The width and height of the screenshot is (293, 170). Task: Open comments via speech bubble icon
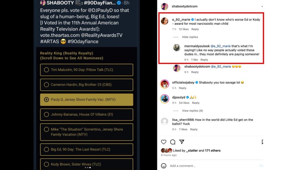(173, 142)
